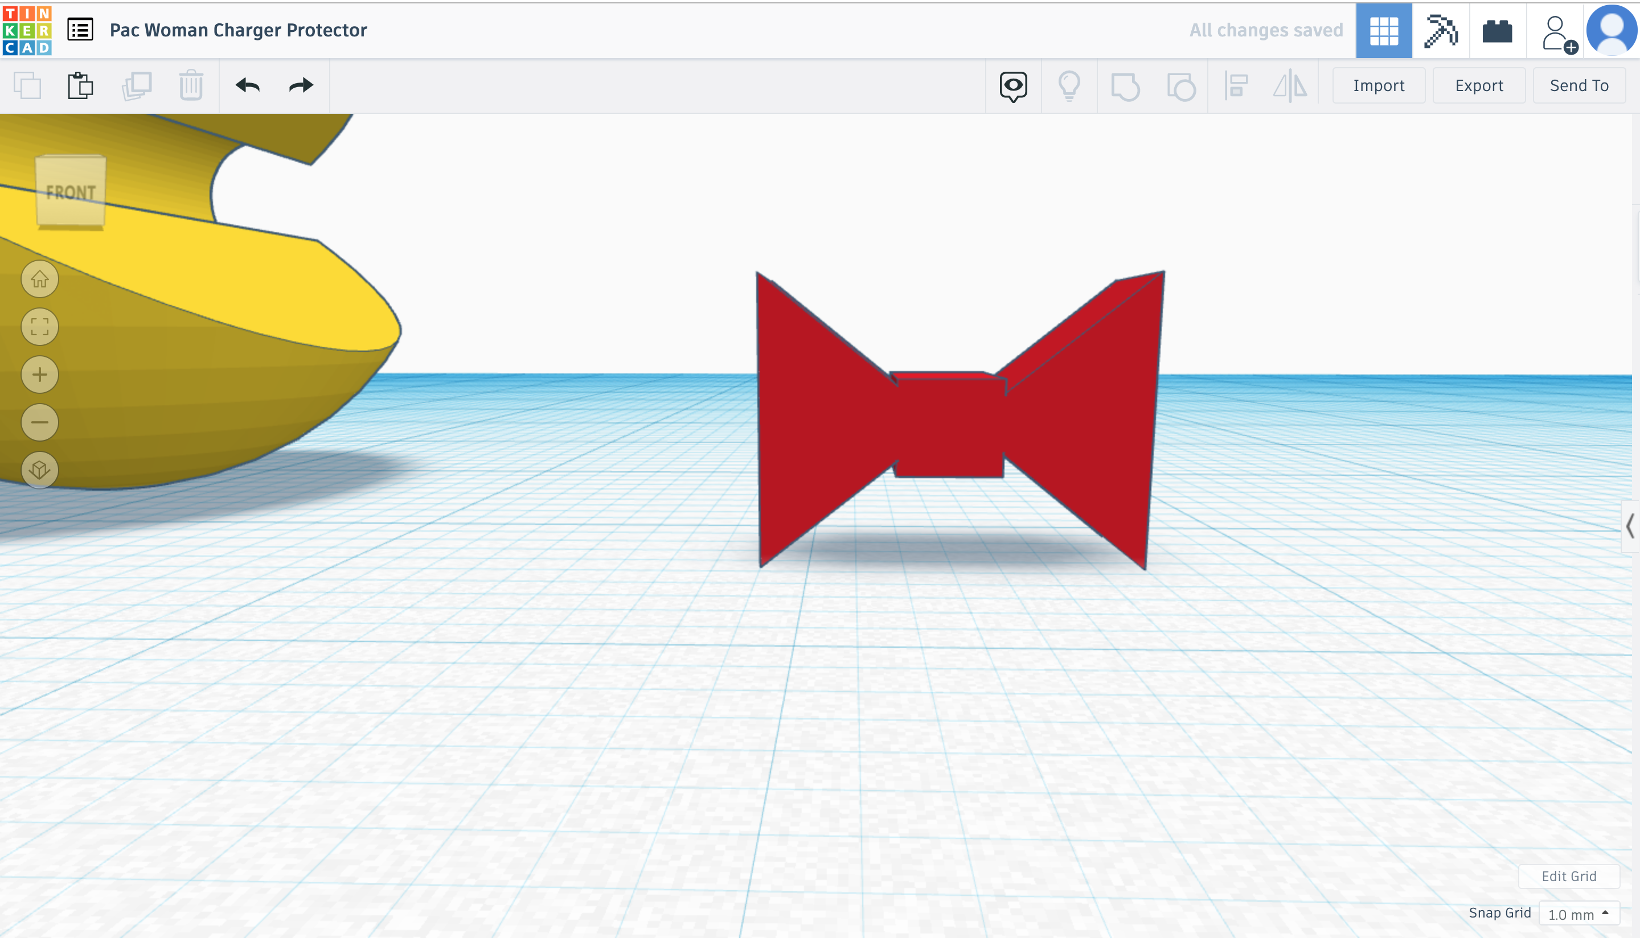This screenshot has height=938, width=1640.
Task: Click the Export button
Action: (x=1478, y=86)
